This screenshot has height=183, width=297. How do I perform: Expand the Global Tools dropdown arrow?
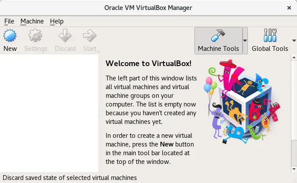point(294,40)
